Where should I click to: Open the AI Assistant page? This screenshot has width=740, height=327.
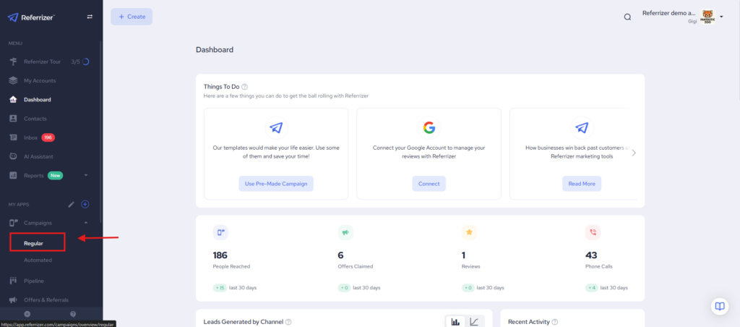point(38,156)
